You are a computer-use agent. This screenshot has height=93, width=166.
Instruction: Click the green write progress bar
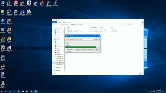point(81,47)
